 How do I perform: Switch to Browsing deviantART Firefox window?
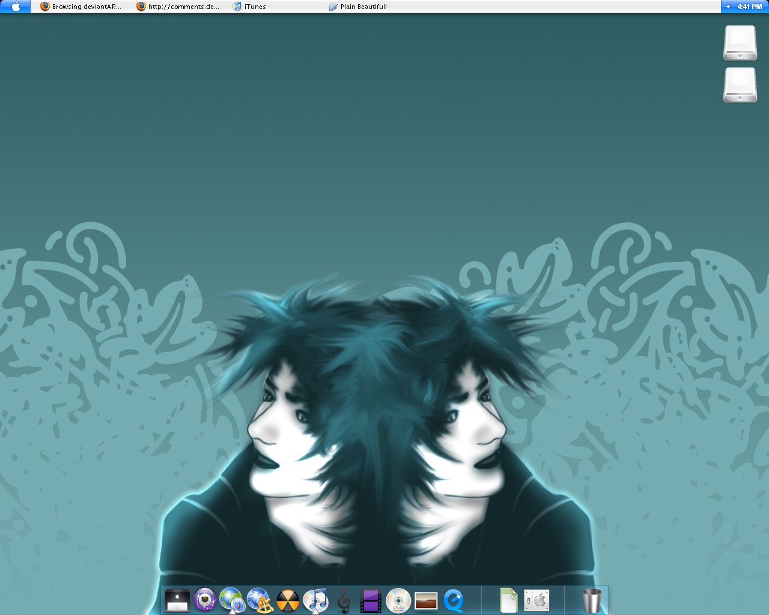point(81,7)
